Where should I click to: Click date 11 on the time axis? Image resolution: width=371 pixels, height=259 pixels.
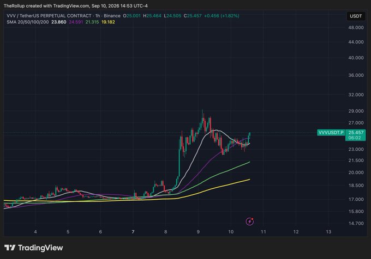coord(264,232)
